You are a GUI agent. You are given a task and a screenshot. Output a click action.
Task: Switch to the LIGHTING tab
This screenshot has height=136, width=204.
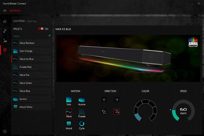point(19,21)
